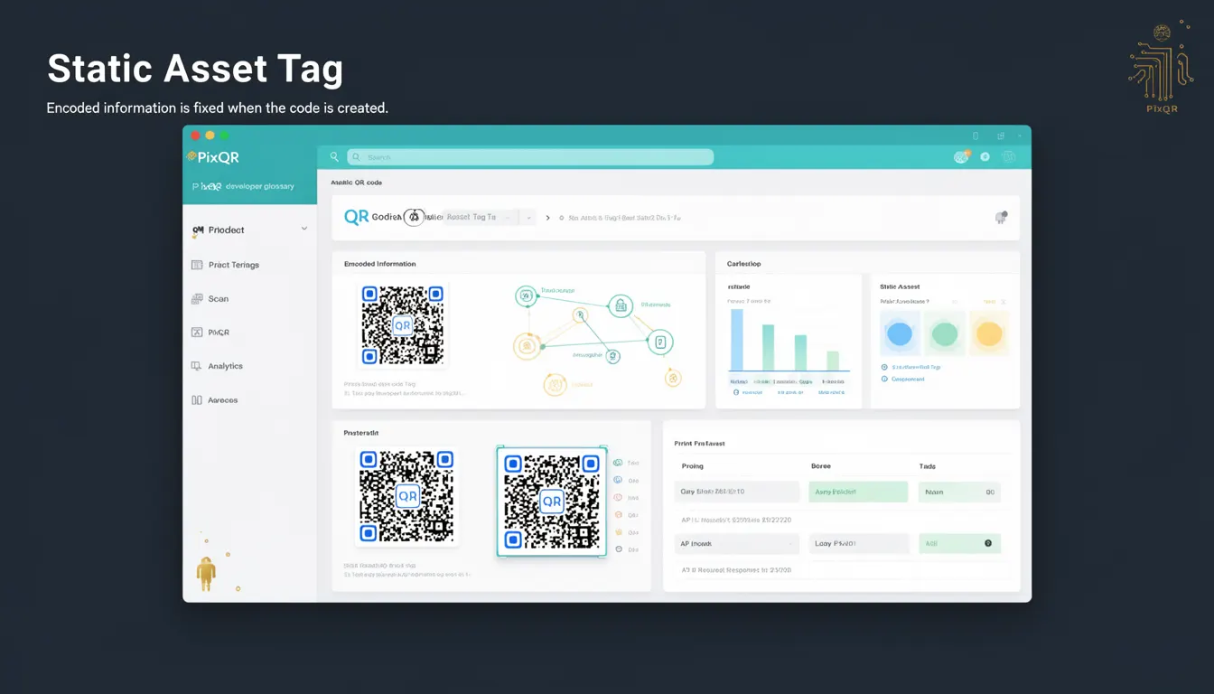Click the Proing column header
The height and width of the screenshot is (694, 1214).
pyautogui.click(x=692, y=466)
